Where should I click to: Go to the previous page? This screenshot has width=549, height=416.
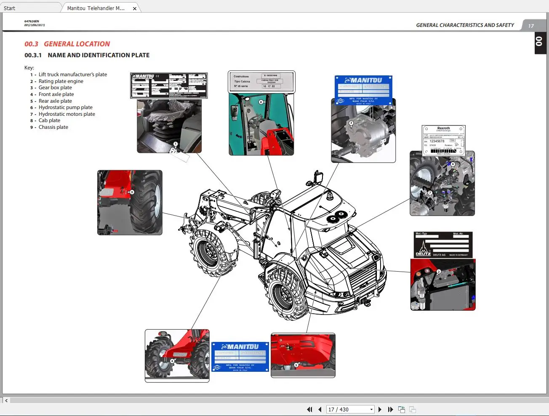coord(320,409)
